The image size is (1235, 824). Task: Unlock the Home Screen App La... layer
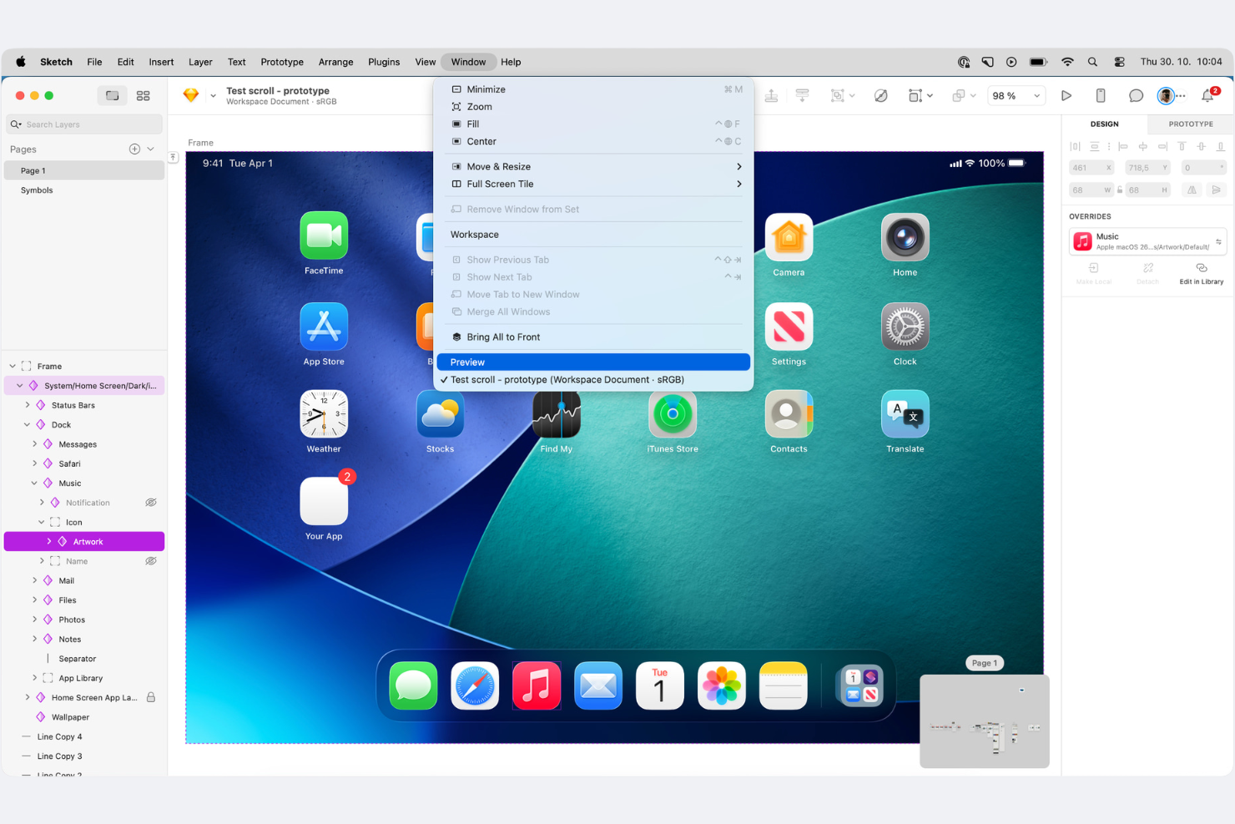point(151,697)
